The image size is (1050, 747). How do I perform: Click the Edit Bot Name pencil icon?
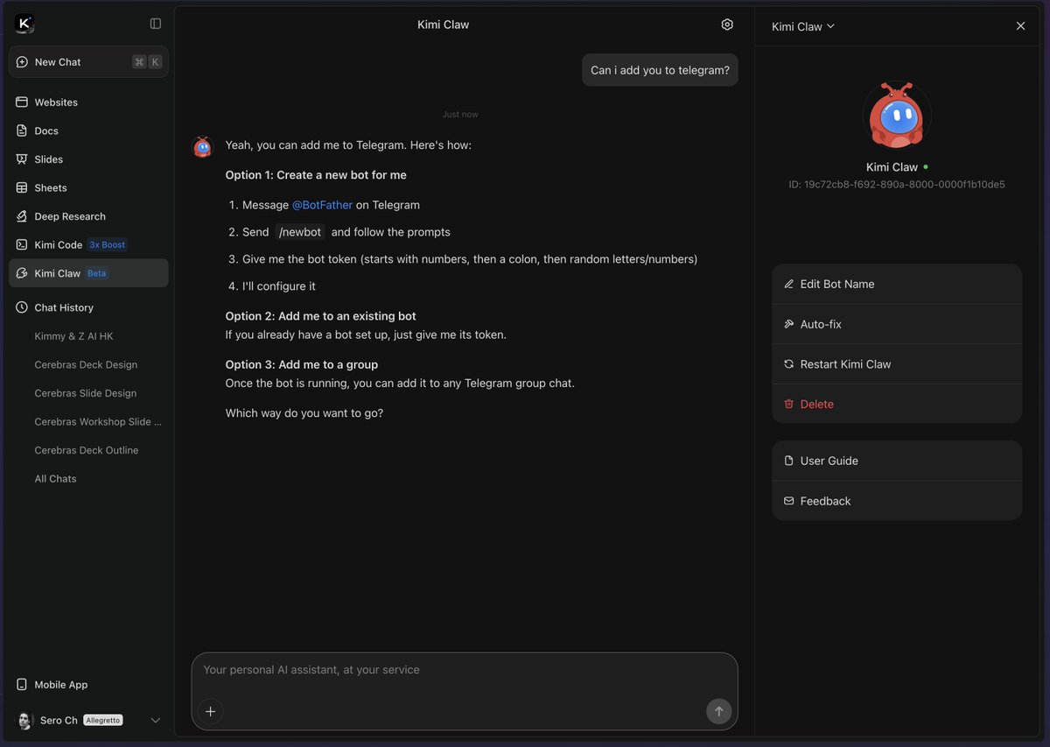[789, 284]
